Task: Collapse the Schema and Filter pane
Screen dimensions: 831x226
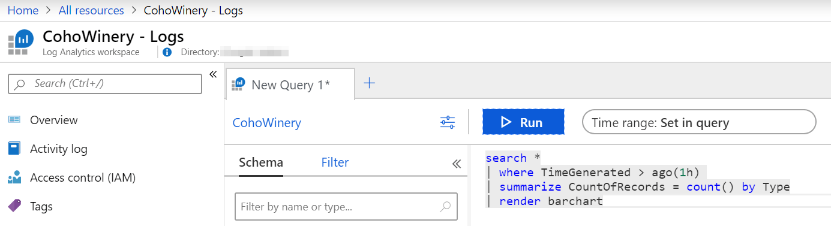Action: tap(456, 164)
